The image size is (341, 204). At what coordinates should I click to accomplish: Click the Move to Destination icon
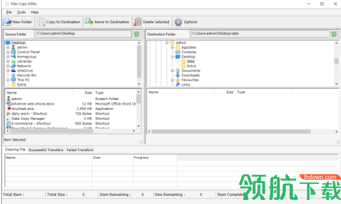tap(89, 22)
